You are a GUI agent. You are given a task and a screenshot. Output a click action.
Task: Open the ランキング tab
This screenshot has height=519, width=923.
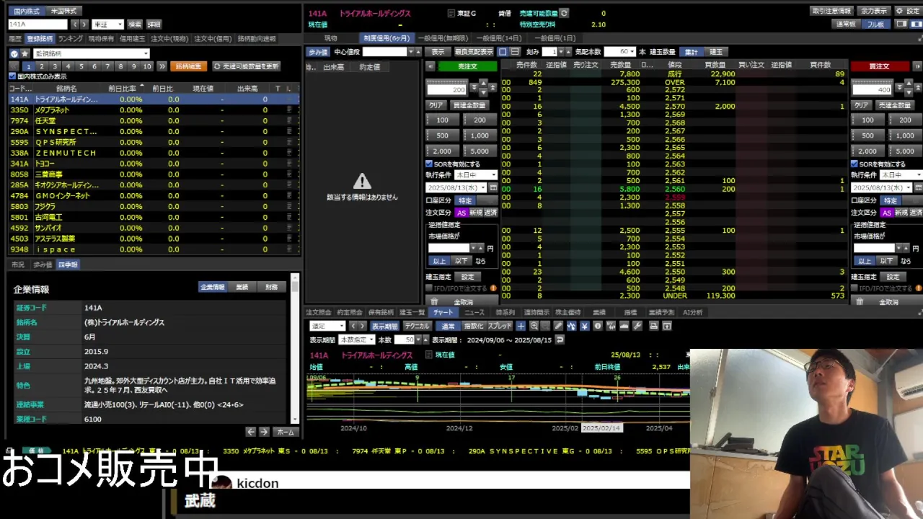71,39
